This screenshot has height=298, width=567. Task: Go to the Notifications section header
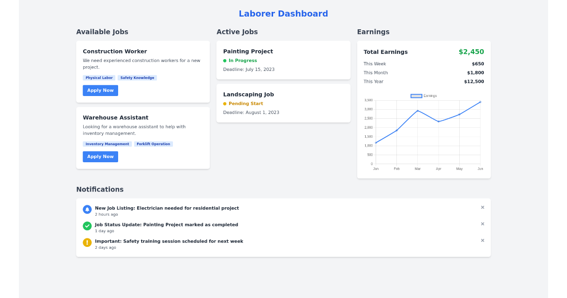coord(100,189)
